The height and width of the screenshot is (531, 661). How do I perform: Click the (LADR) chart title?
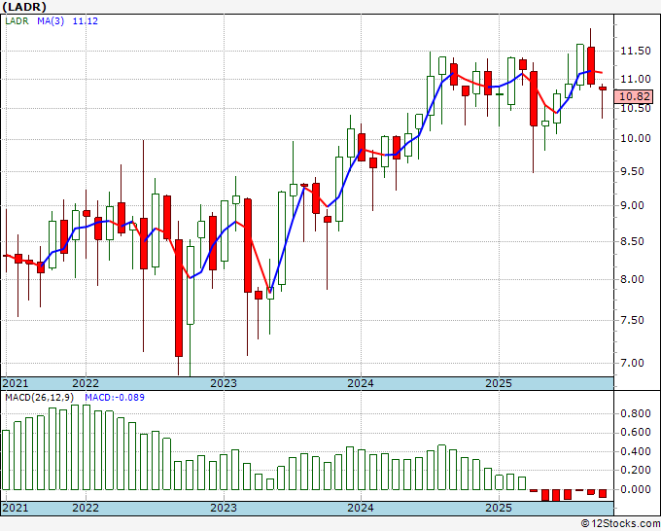pos(24,7)
